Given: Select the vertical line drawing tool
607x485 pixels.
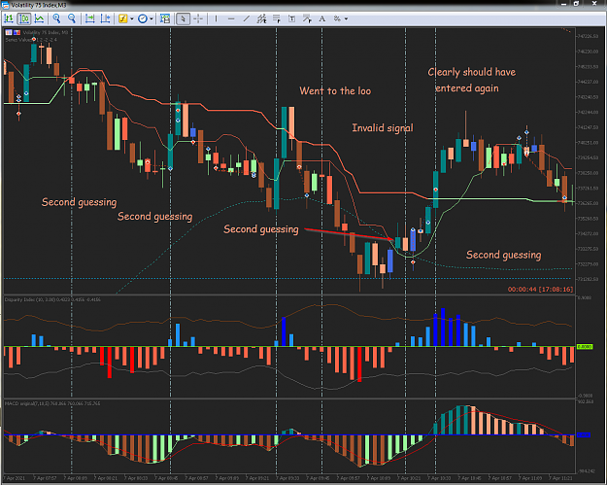Looking at the screenshot, I should (x=216, y=18).
